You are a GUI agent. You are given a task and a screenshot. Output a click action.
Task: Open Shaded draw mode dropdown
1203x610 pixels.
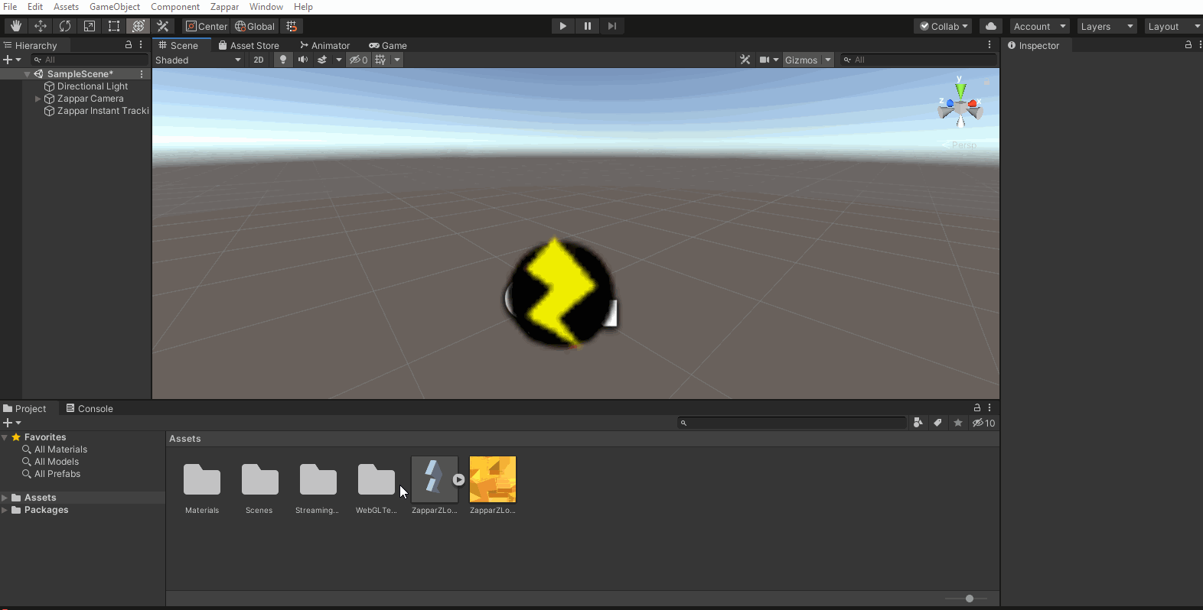[198, 60]
